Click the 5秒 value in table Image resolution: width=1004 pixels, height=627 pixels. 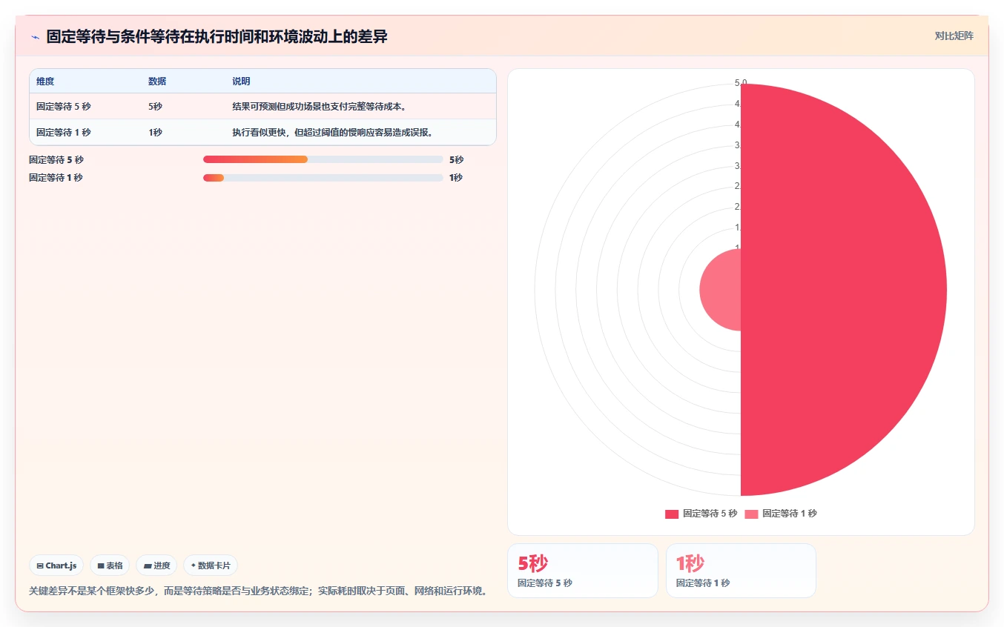155,106
